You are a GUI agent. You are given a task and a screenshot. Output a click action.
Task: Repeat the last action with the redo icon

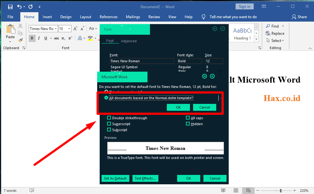30,7
